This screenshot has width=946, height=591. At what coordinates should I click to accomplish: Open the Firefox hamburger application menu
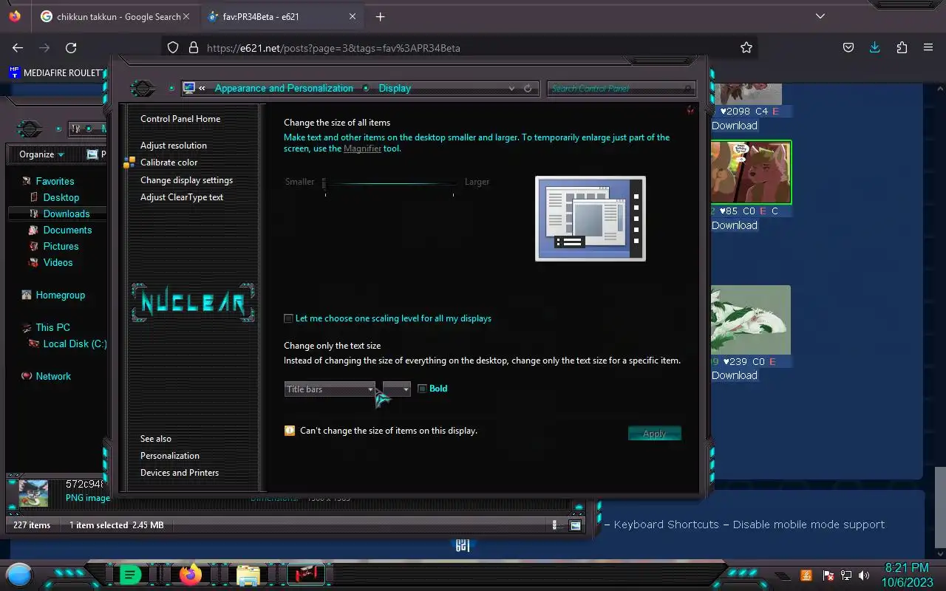point(928,47)
